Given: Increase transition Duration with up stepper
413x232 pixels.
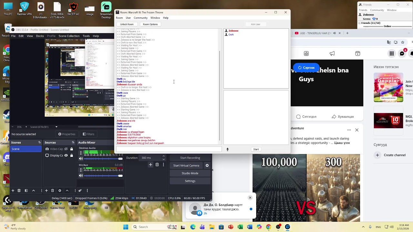Looking at the screenshot, I should click(164, 156).
